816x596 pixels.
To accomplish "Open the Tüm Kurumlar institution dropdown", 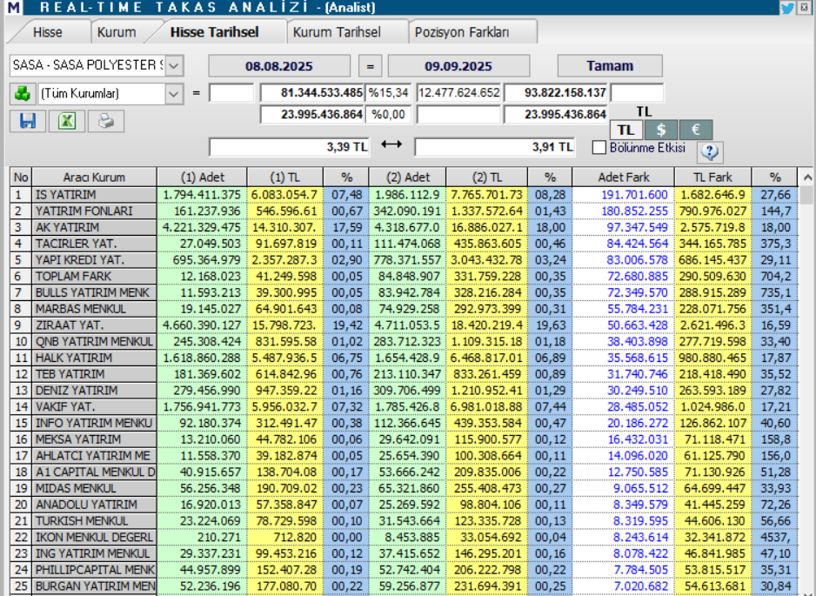I will pos(174,94).
